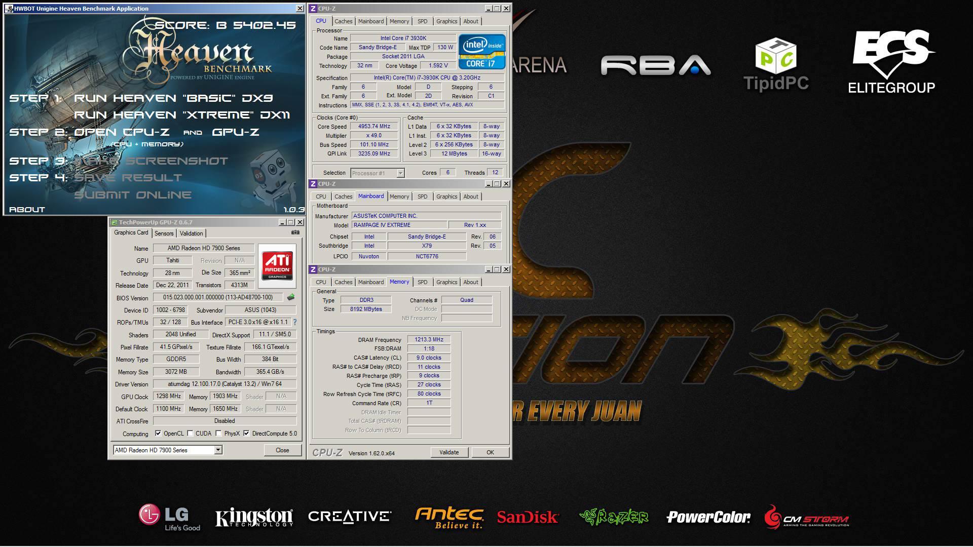Click the GPU-Z screenshot camera icon
Viewport: 973px width, 547px height.
[x=295, y=232]
